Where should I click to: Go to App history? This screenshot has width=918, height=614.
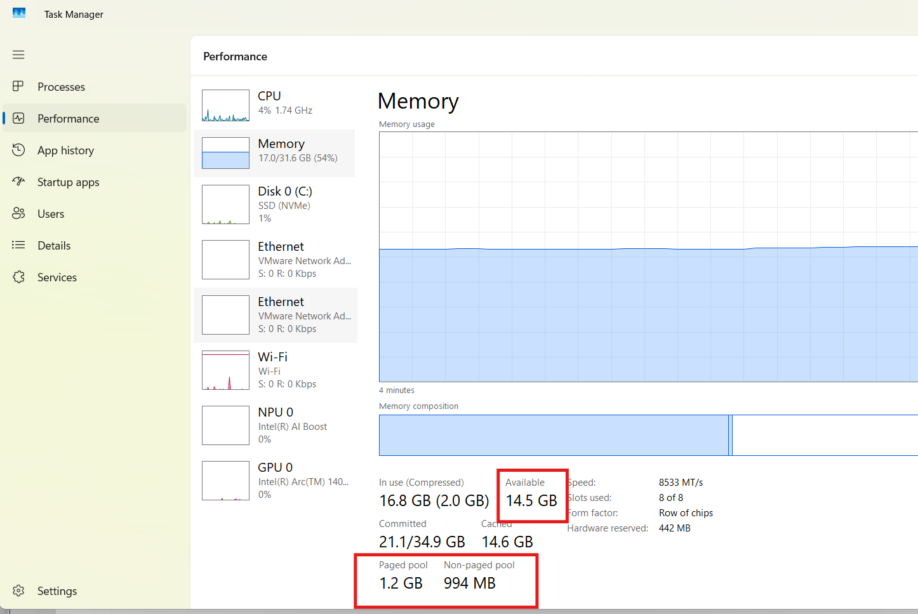tap(95, 150)
